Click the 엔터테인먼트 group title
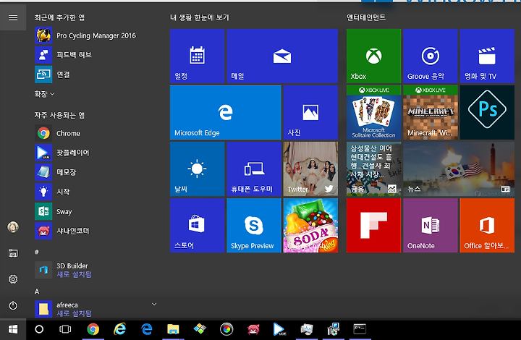 coord(366,17)
